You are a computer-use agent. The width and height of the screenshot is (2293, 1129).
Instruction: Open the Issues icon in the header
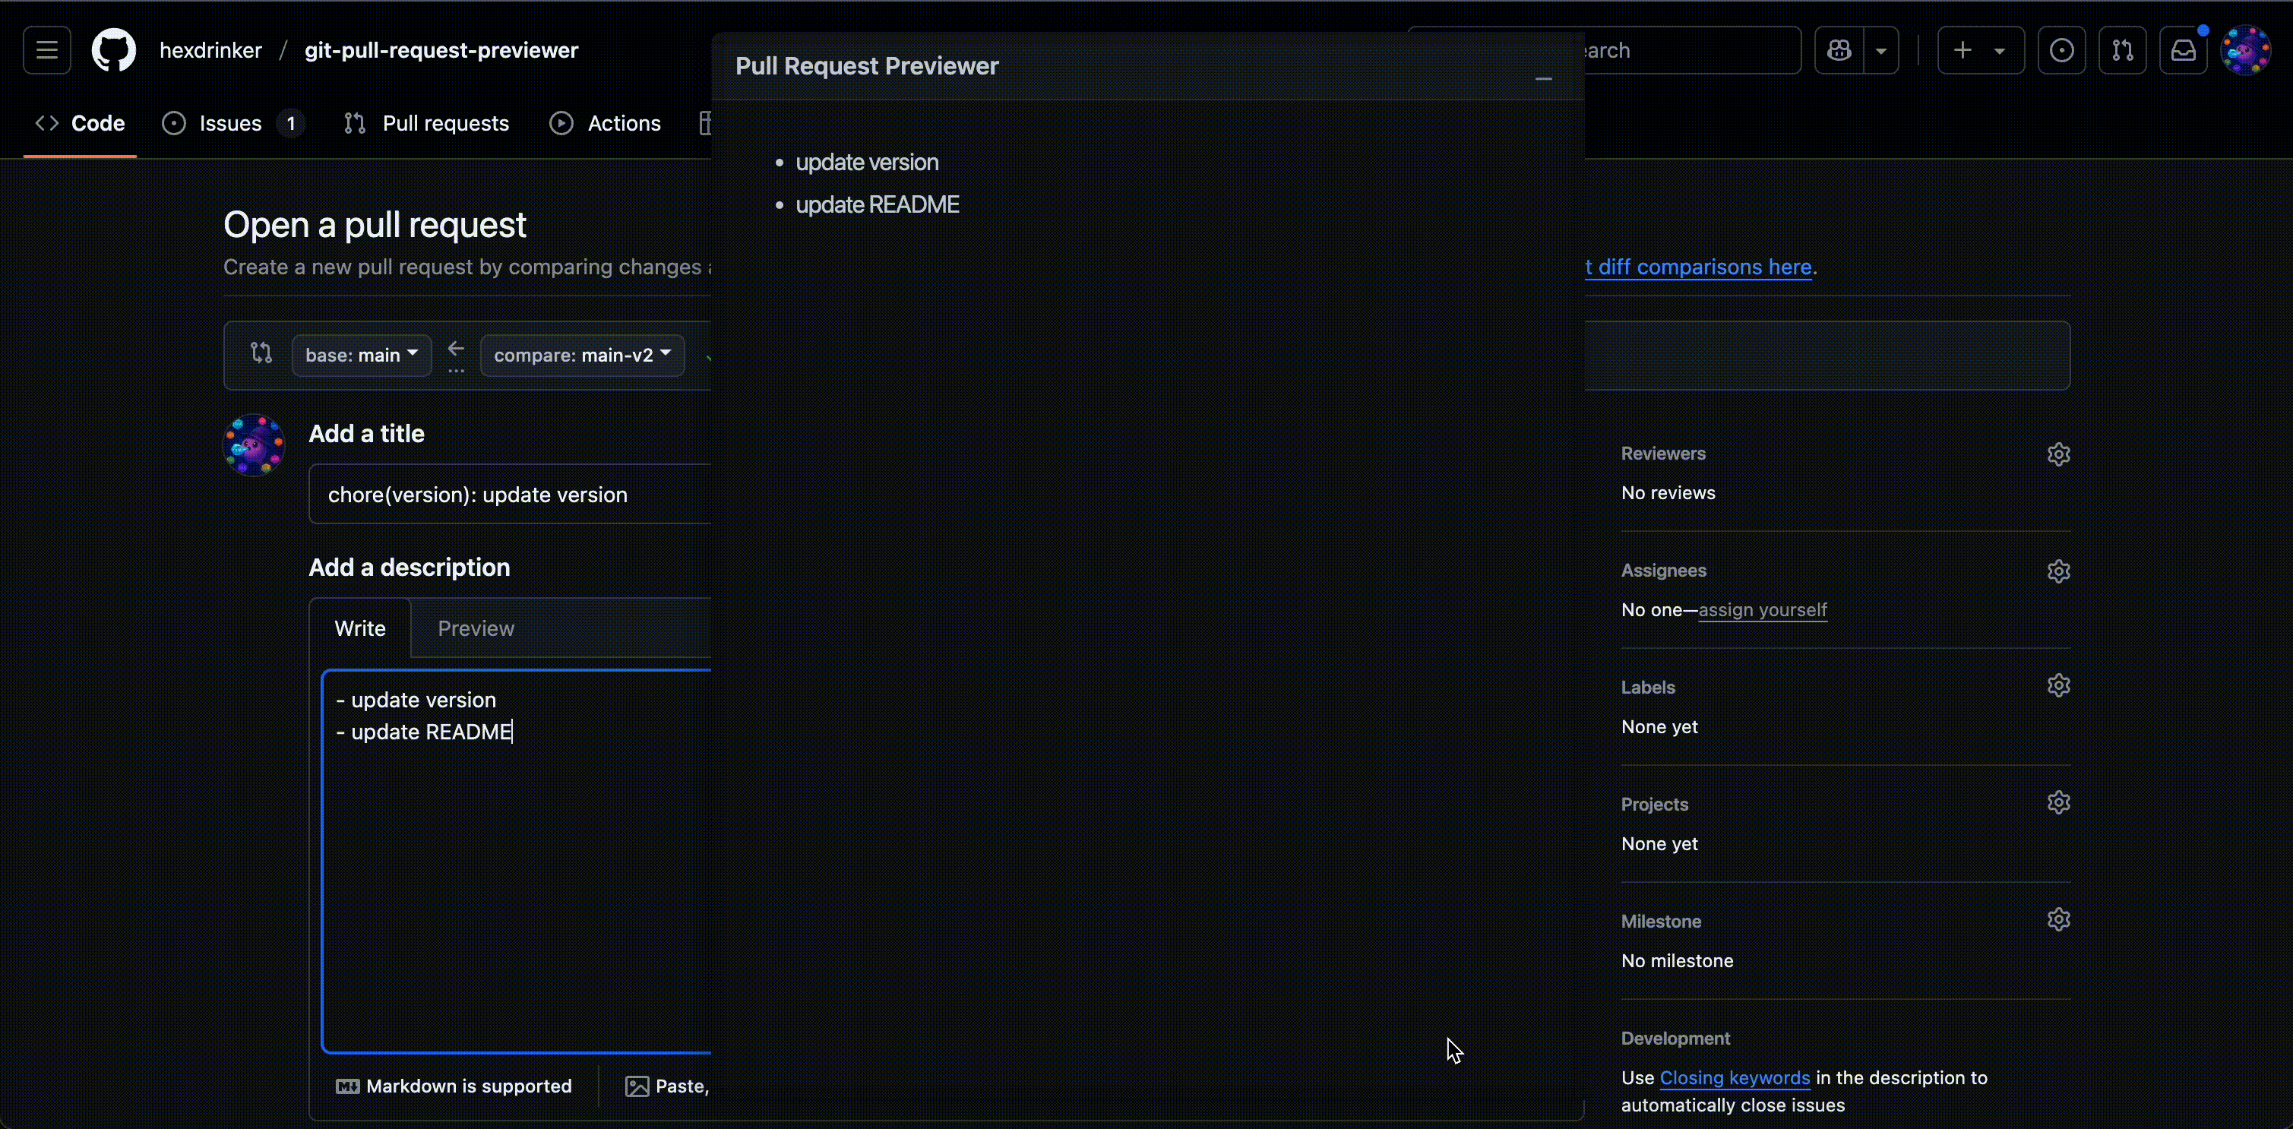pos(2061,50)
